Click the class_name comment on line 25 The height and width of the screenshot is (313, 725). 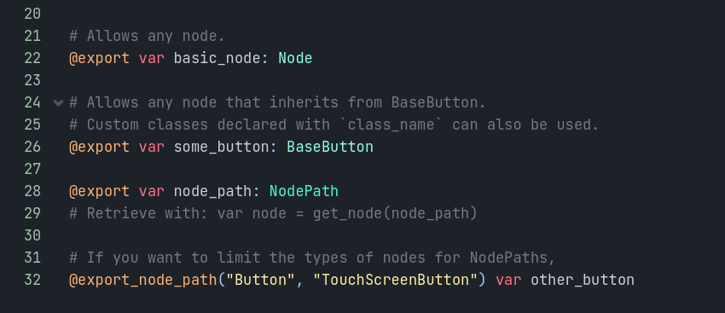click(x=333, y=125)
